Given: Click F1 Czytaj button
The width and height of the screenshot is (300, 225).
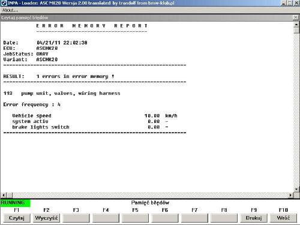Looking at the screenshot, I should 17,218.
